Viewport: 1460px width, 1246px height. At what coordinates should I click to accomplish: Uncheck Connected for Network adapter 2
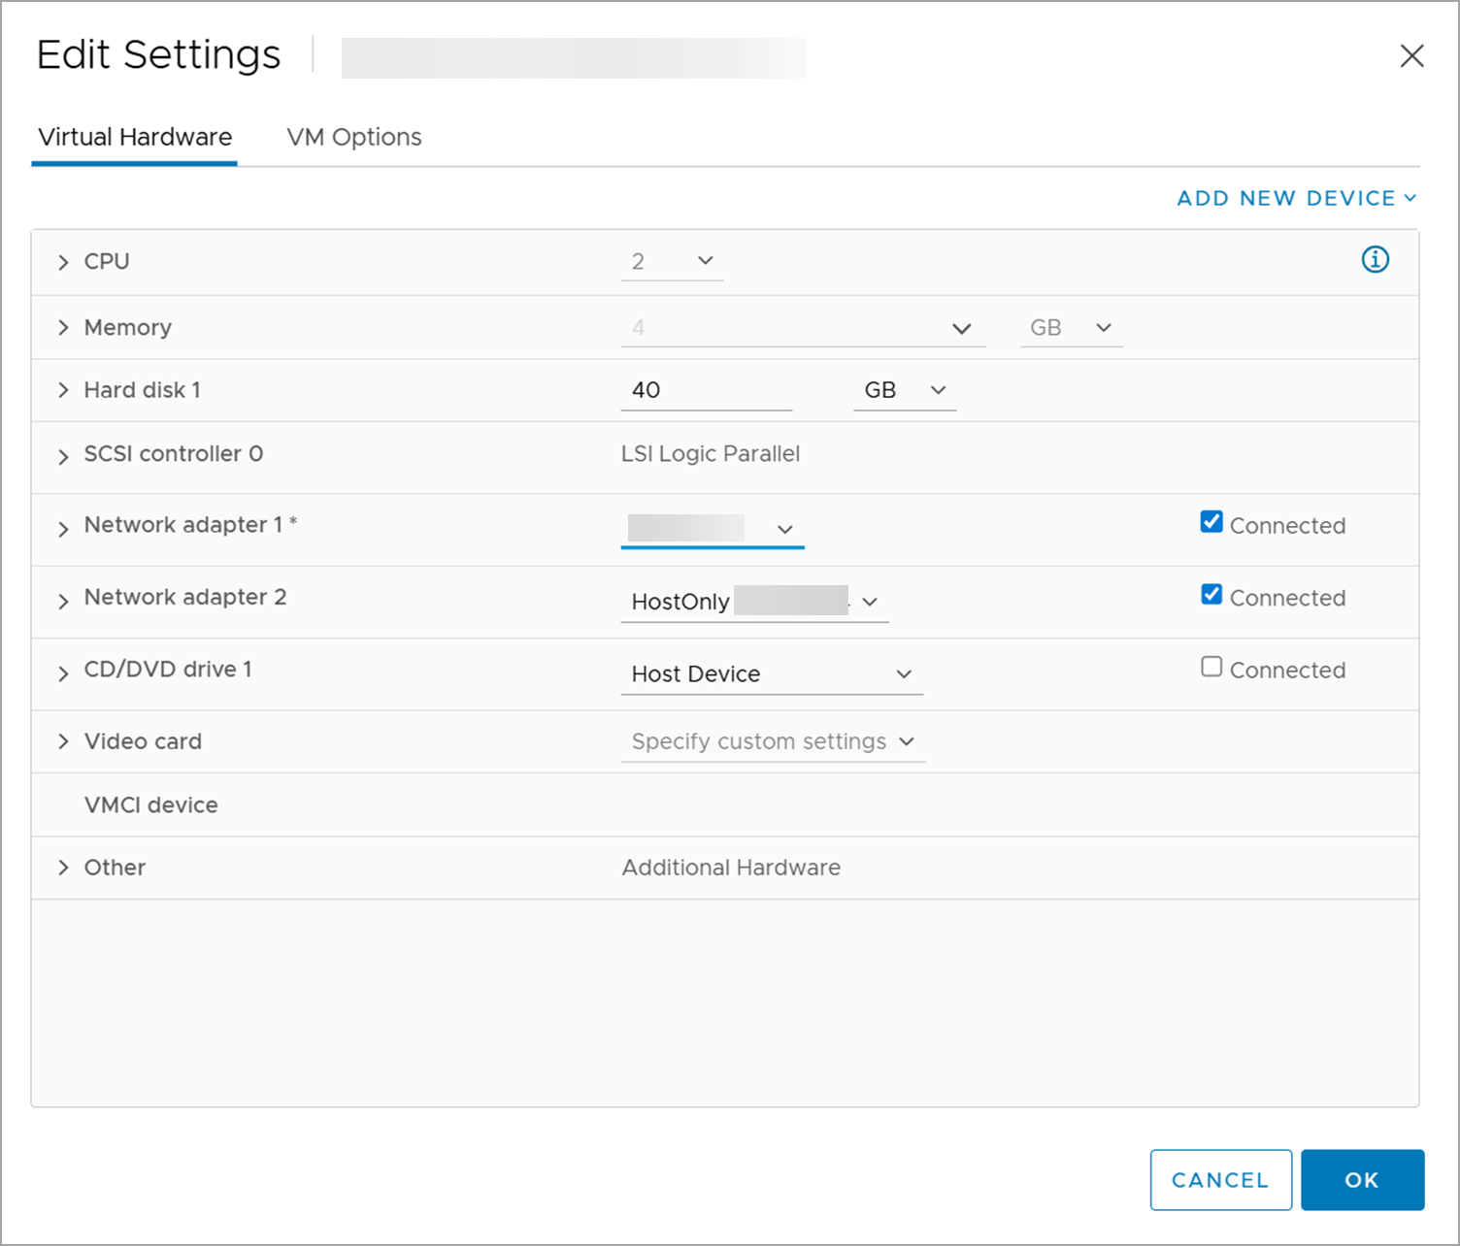[x=1211, y=594]
